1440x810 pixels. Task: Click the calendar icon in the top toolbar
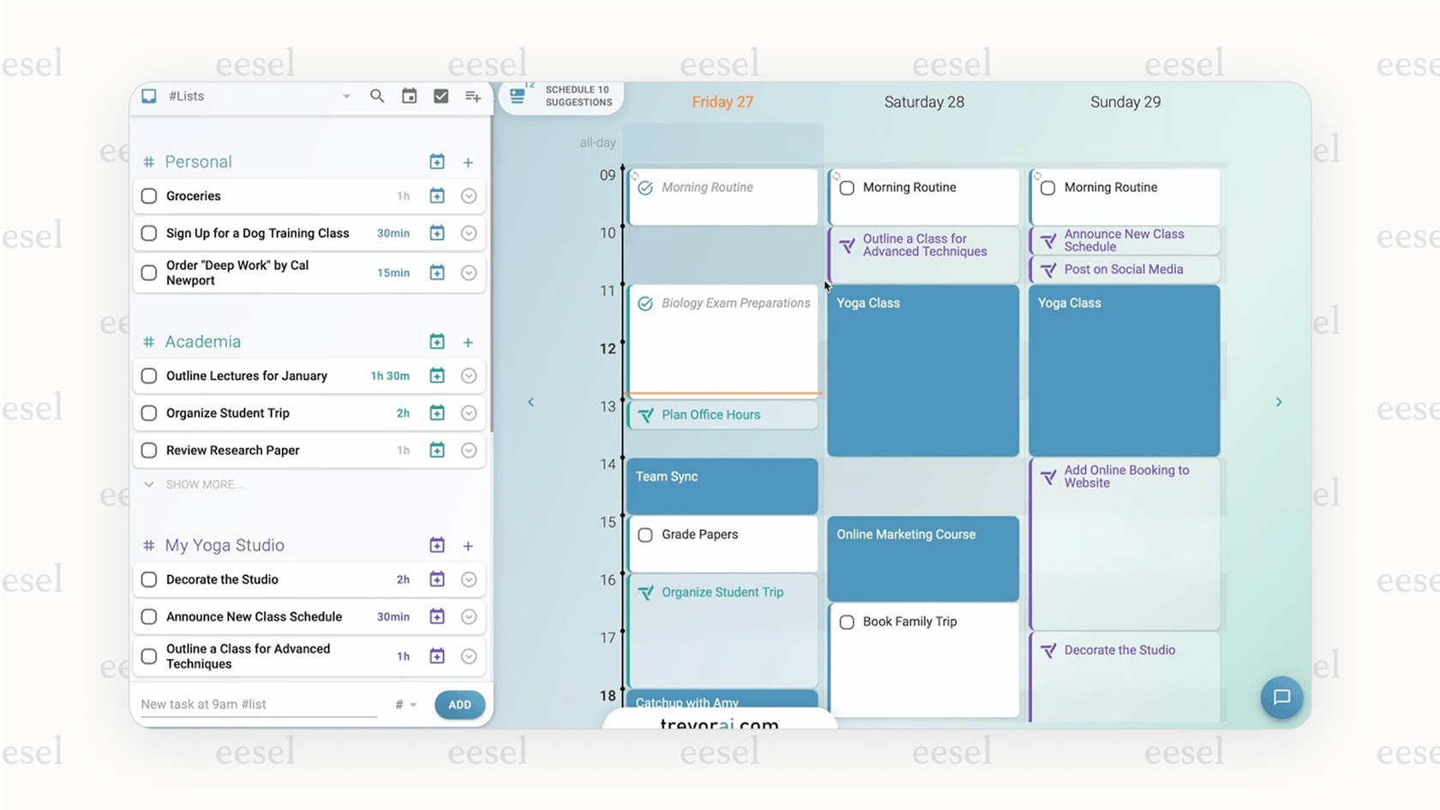pos(409,96)
